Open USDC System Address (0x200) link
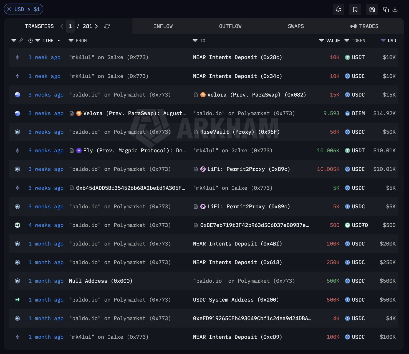 pyautogui.click(x=236, y=300)
